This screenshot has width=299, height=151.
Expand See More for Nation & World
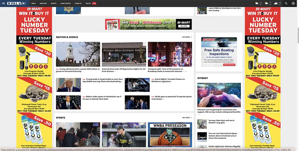[x=187, y=37]
